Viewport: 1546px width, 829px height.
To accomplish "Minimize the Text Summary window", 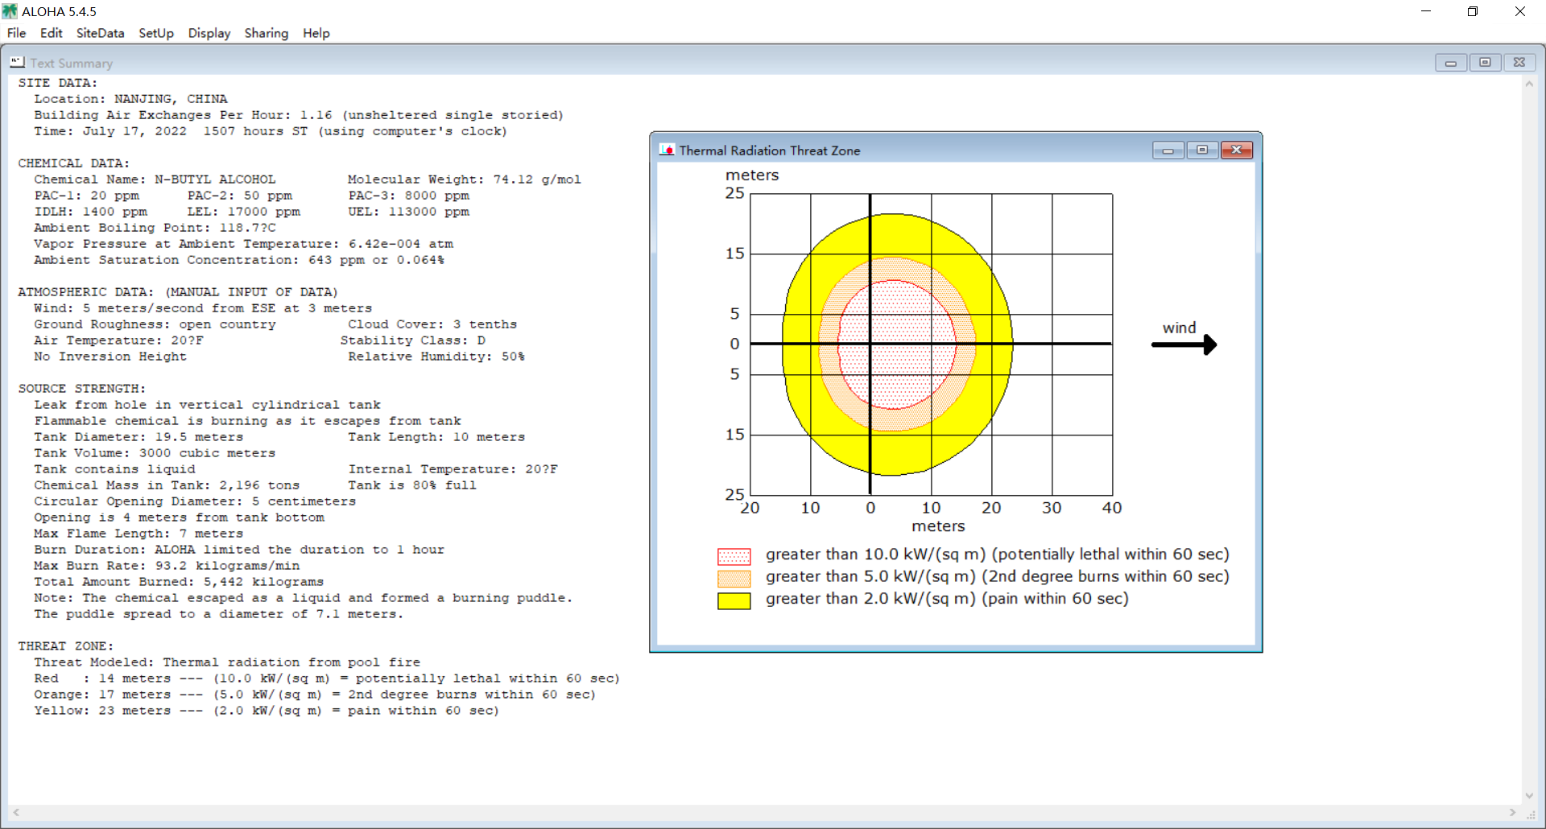I will pos(1451,62).
